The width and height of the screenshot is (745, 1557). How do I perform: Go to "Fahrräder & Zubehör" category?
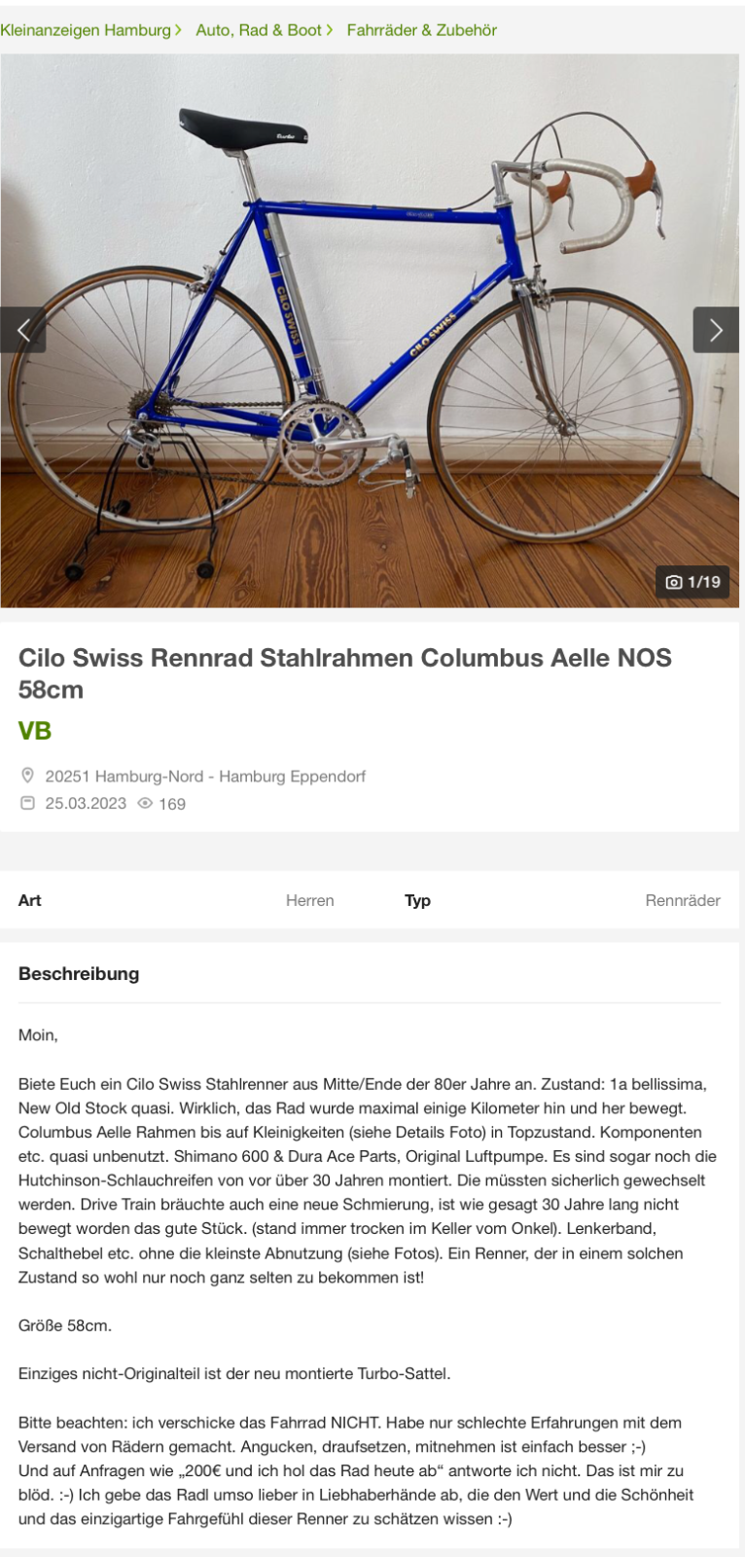point(421,30)
